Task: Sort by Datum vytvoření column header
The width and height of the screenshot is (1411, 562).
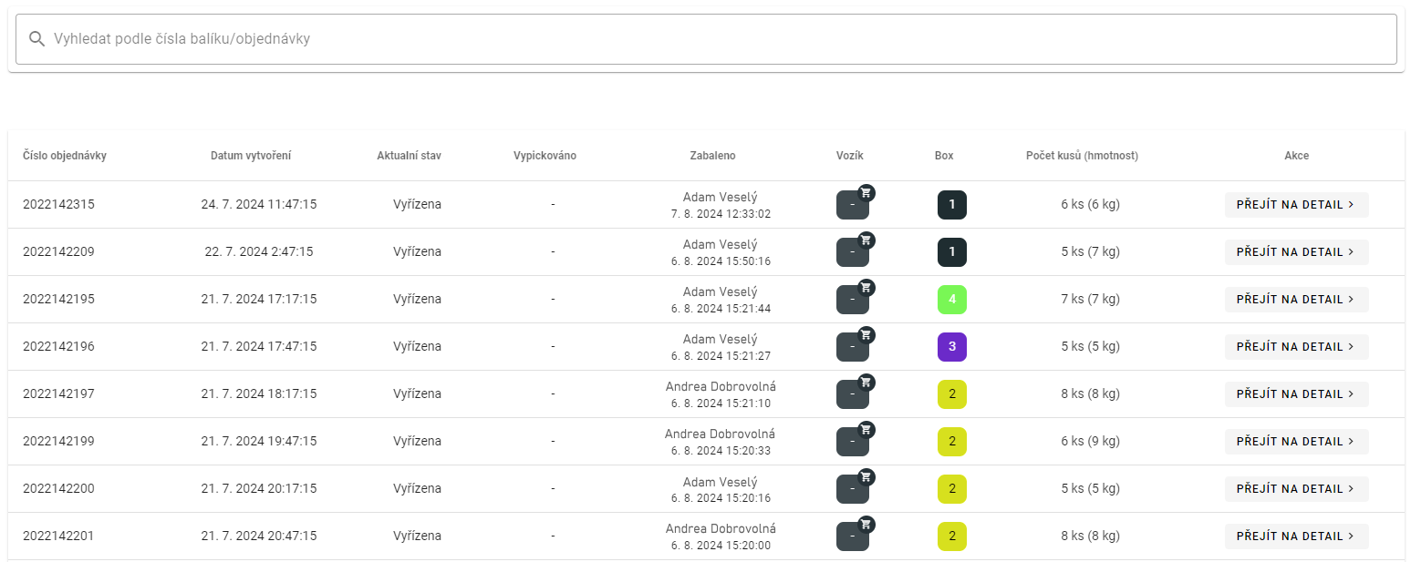Action: click(x=251, y=156)
